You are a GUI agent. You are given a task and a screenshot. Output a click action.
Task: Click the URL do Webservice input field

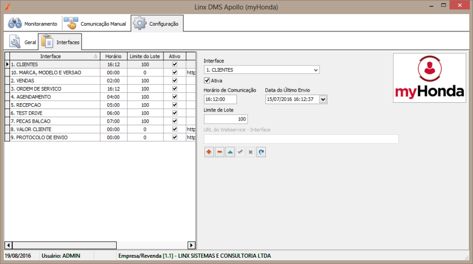pyautogui.click(x=301, y=139)
